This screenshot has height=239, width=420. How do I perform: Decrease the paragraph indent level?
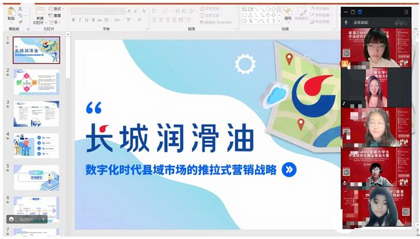pyautogui.click(x=177, y=11)
